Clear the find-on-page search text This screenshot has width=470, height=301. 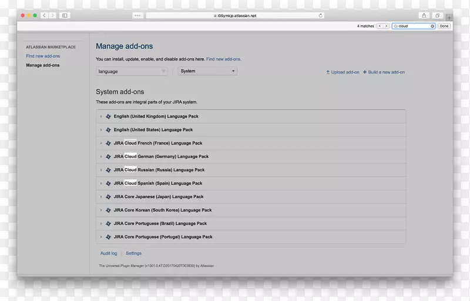432,26
